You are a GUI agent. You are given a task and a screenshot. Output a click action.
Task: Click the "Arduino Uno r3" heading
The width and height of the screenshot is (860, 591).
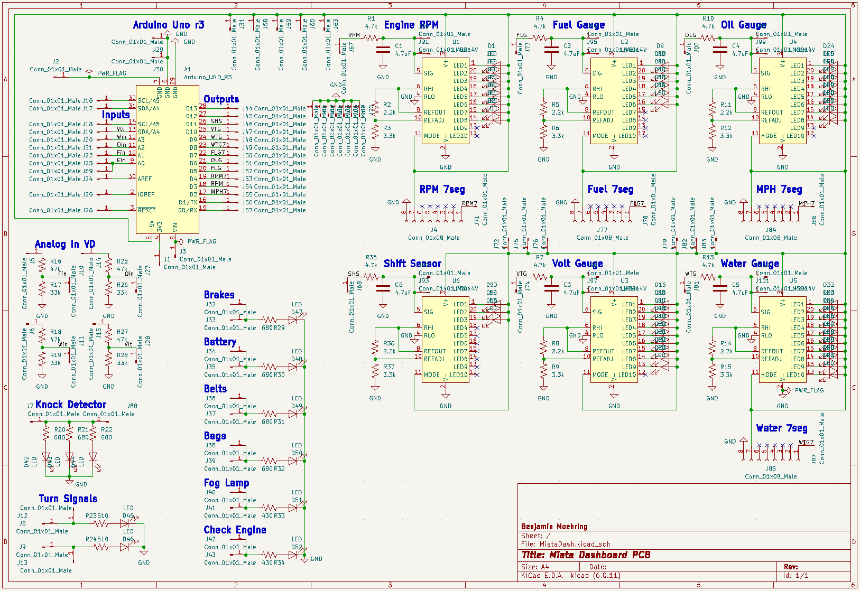click(168, 25)
